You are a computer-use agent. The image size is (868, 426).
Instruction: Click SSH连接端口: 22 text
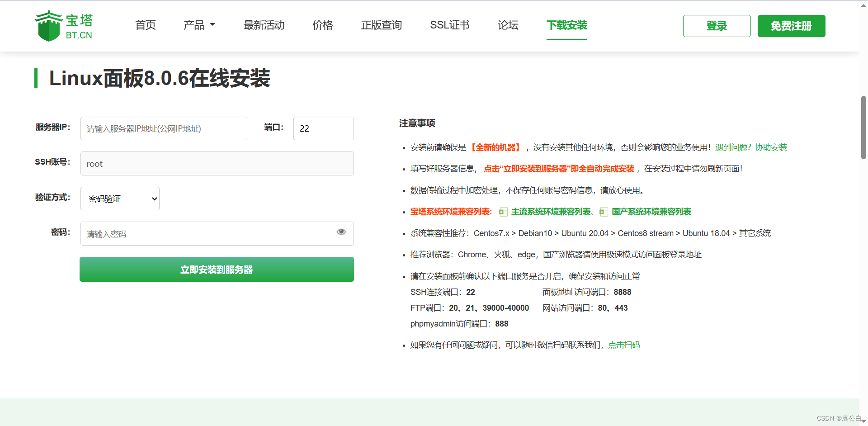(x=443, y=292)
